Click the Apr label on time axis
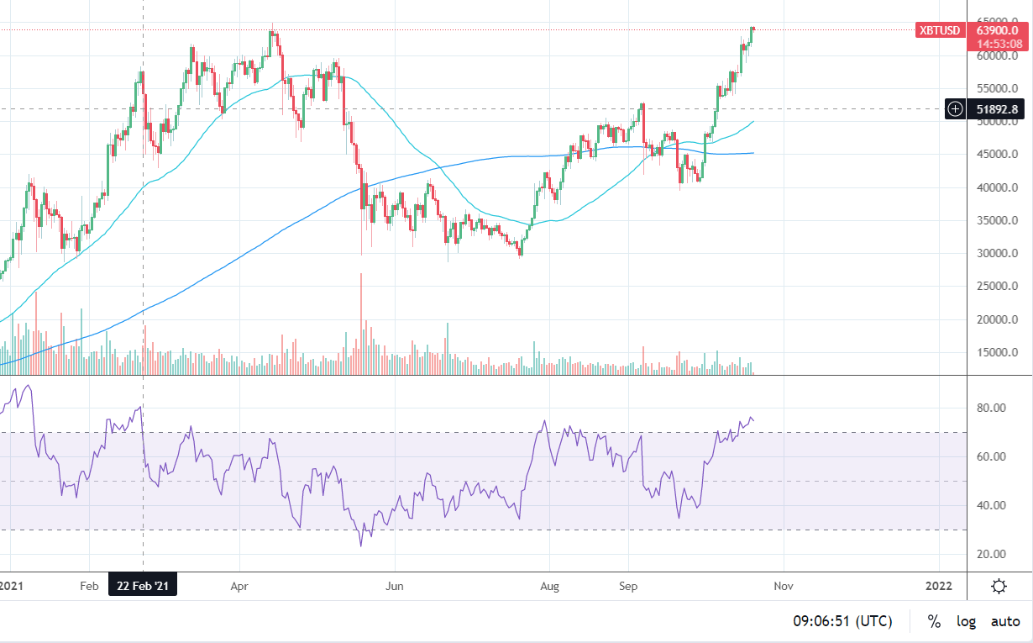 [240, 586]
